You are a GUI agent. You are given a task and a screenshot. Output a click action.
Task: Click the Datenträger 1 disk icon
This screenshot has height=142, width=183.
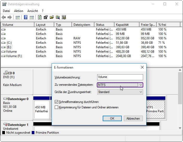[x=5, y=124]
